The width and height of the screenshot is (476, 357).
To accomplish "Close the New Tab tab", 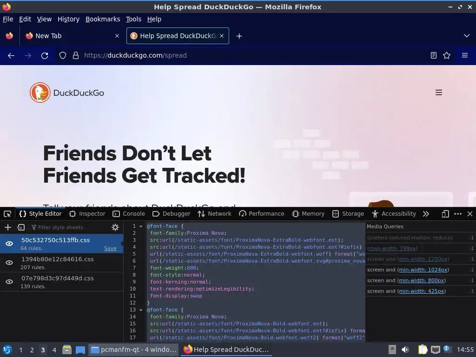I will tap(117, 36).
